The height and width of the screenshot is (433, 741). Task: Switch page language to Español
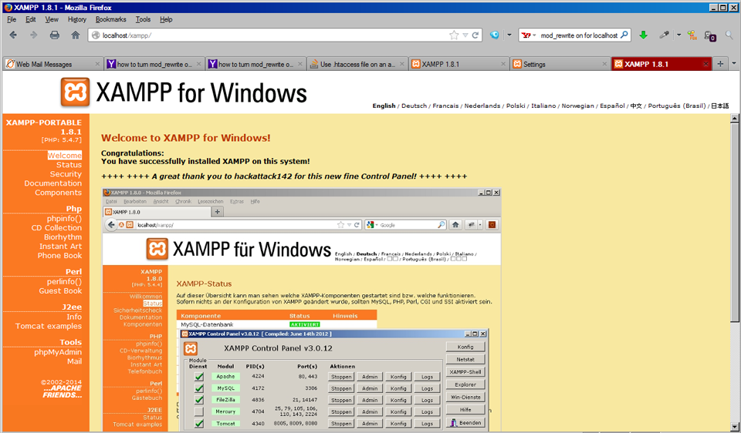click(x=612, y=106)
